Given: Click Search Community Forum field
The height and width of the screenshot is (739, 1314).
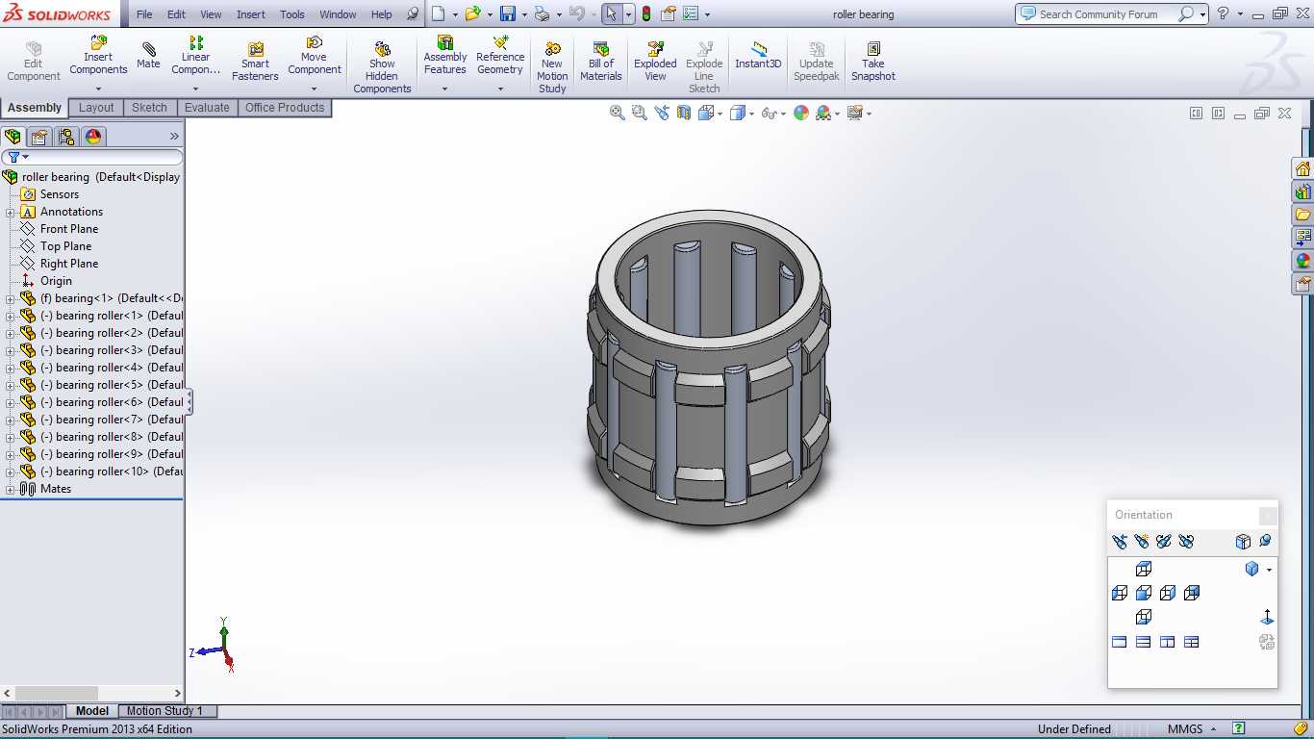Looking at the screenshot, I should (1098, 13).
